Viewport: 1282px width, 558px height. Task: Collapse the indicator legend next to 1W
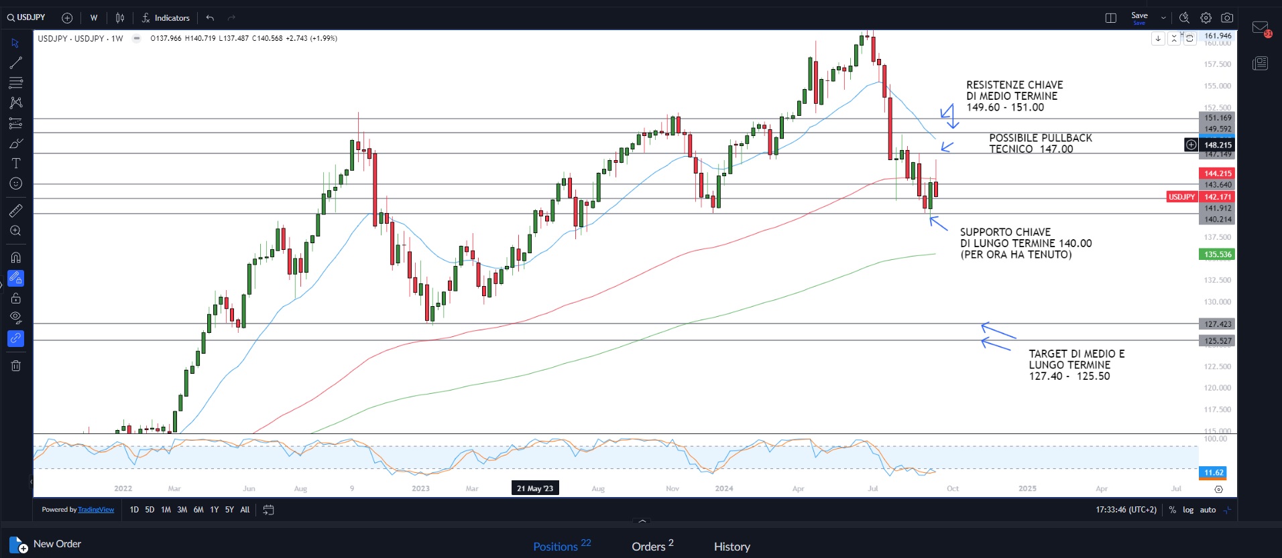[137, 38]
